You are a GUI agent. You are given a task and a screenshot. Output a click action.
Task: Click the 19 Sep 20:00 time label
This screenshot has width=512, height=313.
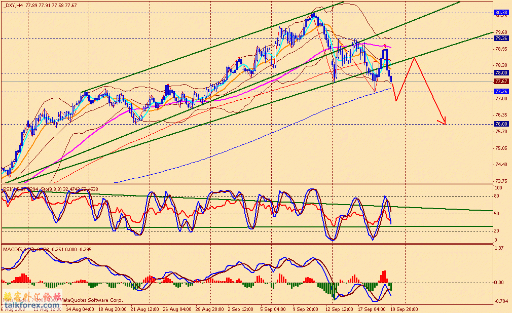pos(404,309)
